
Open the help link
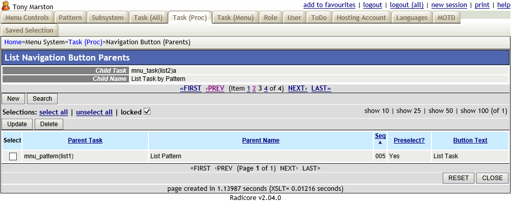[x=503, y=5]
